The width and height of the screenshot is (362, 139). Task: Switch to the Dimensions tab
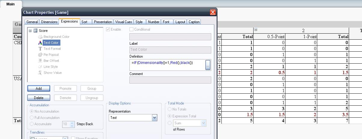pos(49,22)
